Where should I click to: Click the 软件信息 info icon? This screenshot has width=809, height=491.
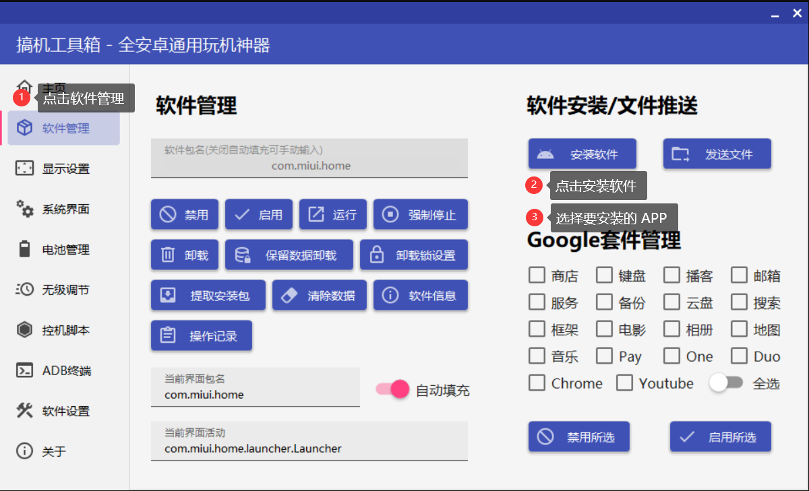(390, 296)
